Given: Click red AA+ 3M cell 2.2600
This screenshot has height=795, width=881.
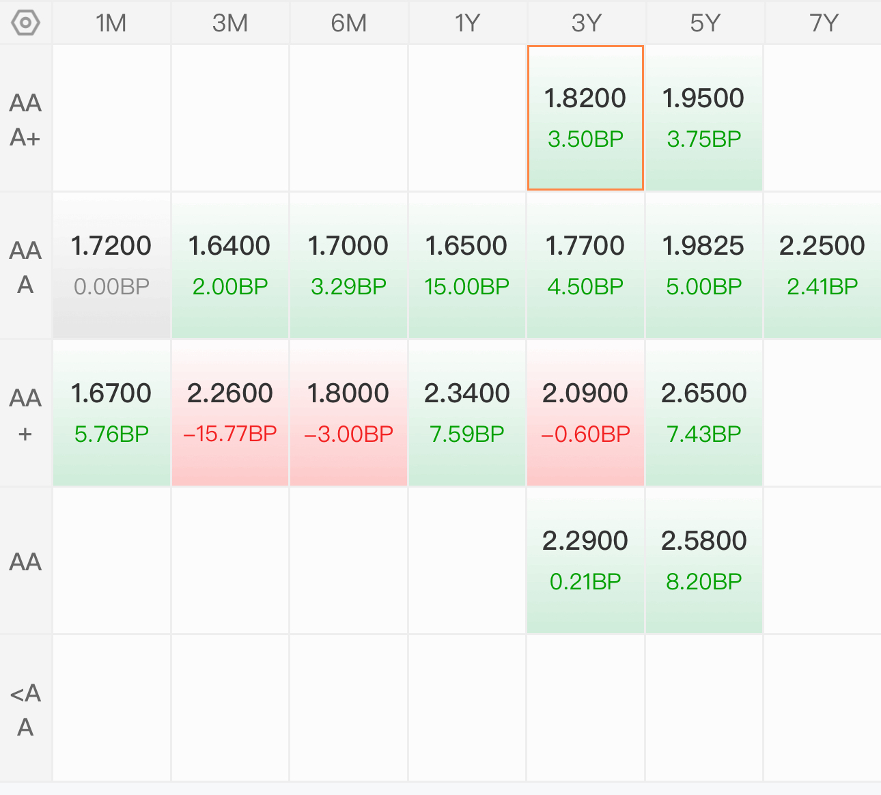Looking at the screenshot, I should click(230, 413).
